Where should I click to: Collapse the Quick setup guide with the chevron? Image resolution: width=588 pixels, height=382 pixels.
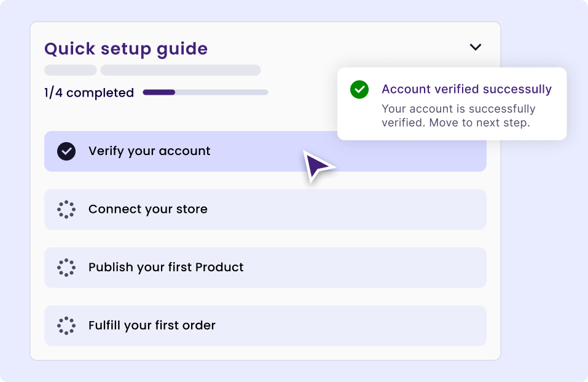point(476,47)
